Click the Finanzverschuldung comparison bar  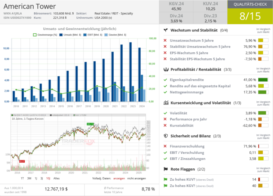pos(263,146)
